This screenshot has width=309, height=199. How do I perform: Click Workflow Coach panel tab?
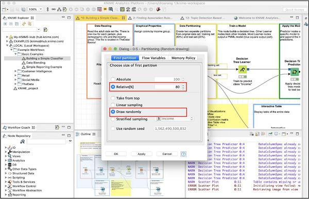coord(19,128)
